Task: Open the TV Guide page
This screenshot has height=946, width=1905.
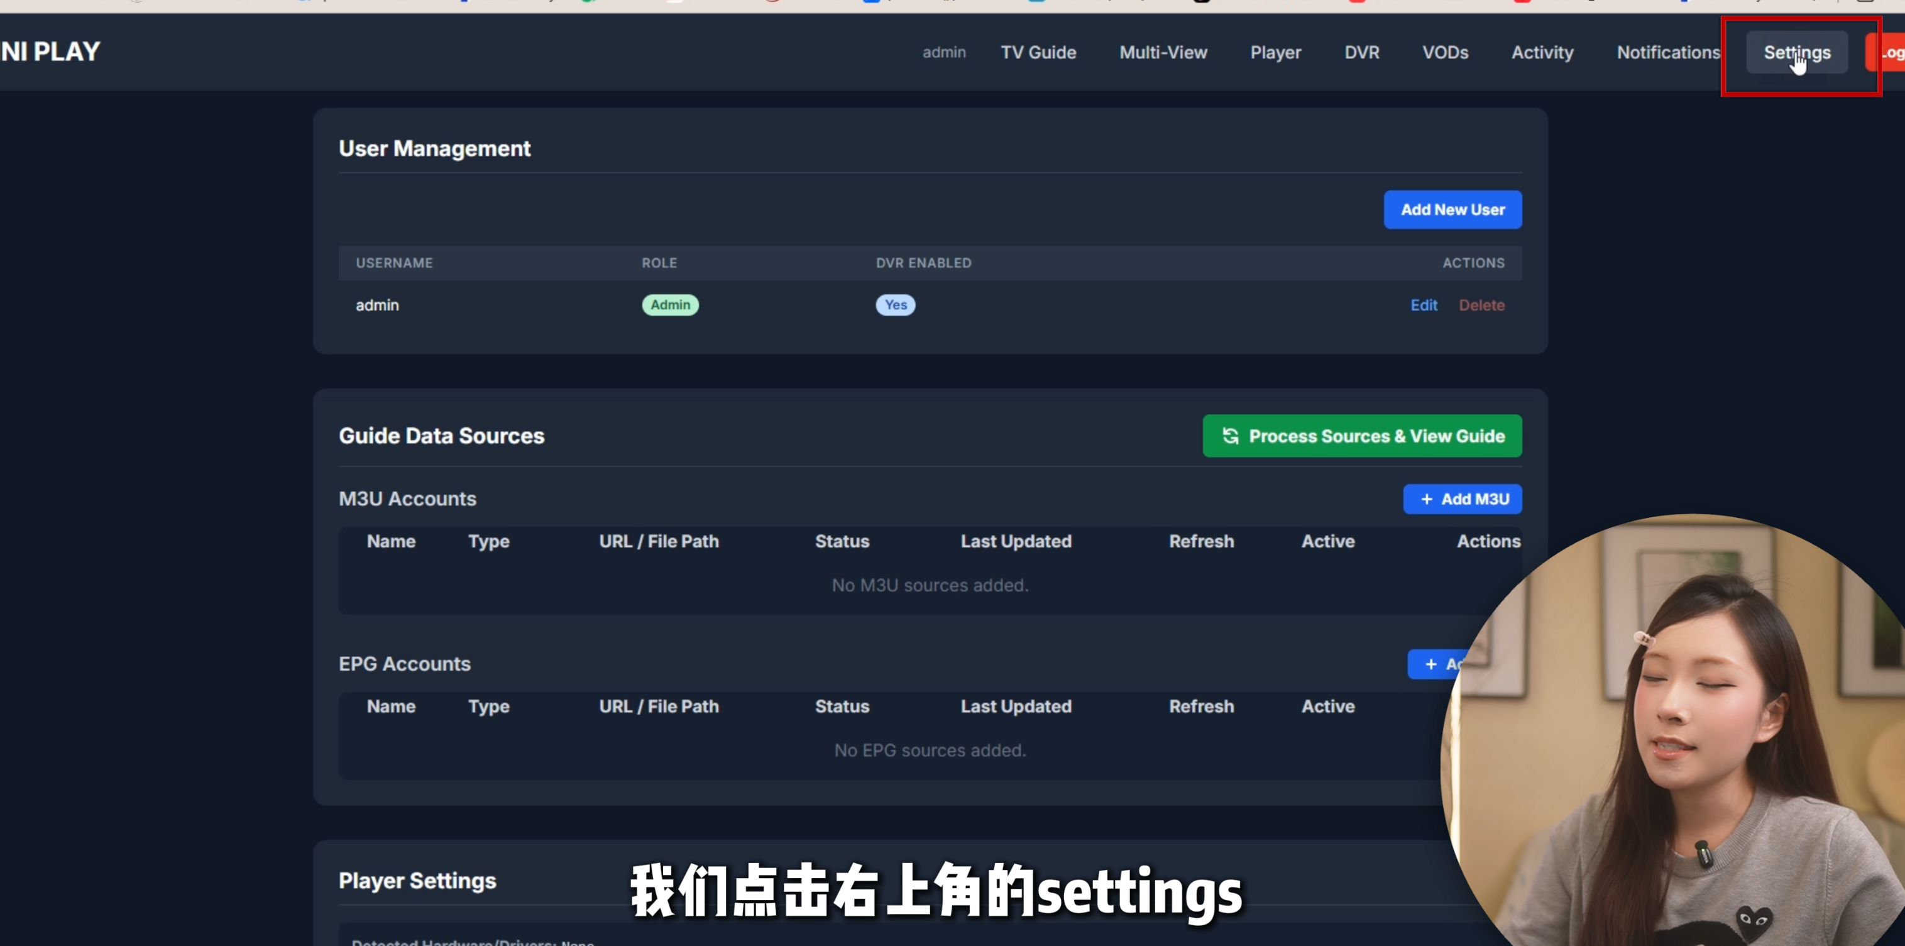Action: tap(1038, 53)
